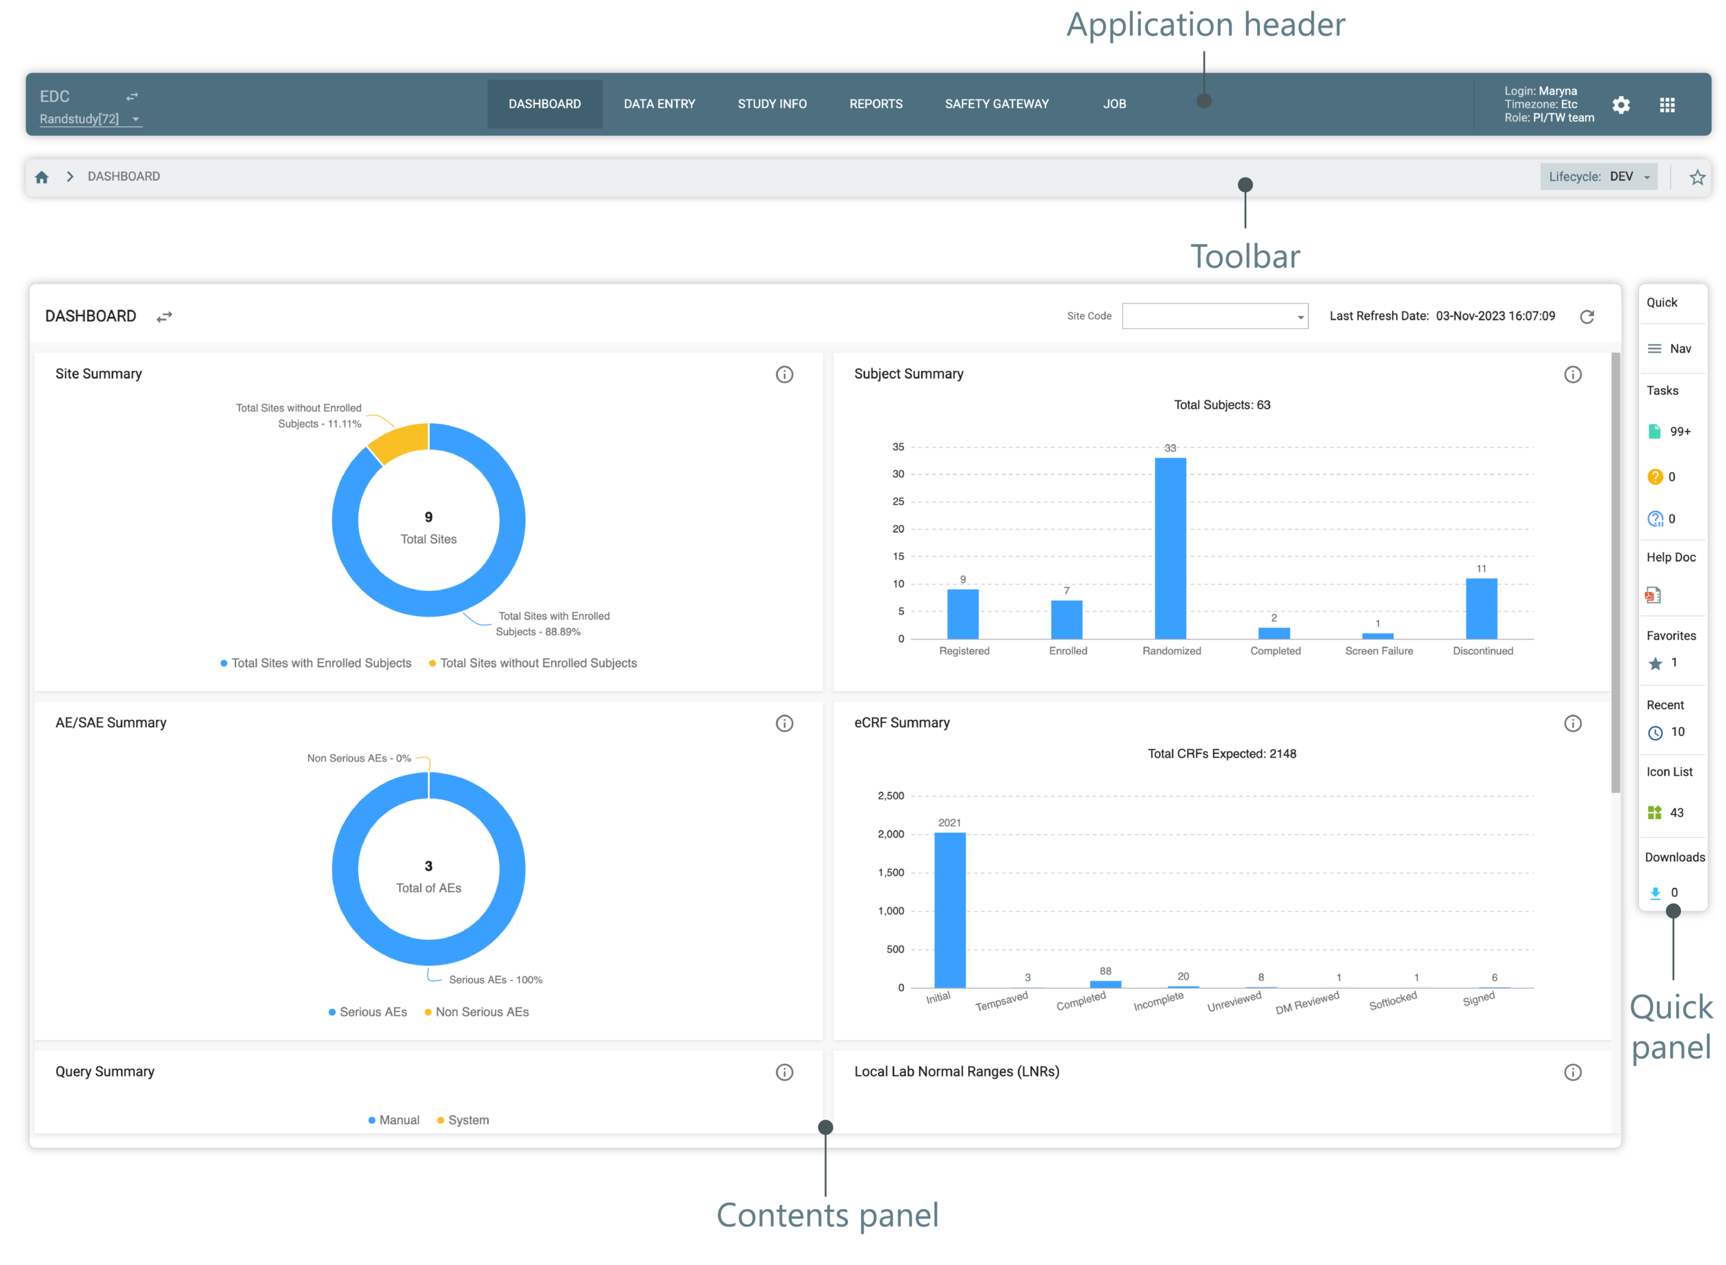Click the swap arrows next to EDC
1726x1265 pixels.
pyautogui.click(x=132, y=97)
